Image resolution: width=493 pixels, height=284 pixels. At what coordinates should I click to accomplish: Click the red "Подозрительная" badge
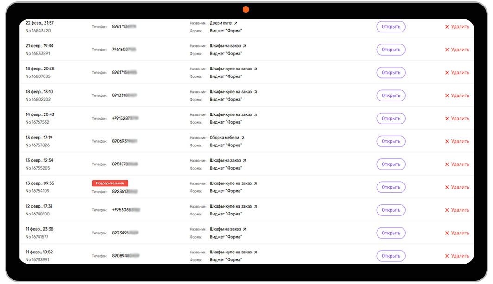coord(110,183)
